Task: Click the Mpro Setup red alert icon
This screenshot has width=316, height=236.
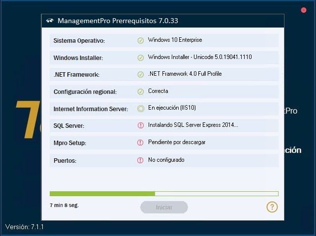Action: (140, 143)
